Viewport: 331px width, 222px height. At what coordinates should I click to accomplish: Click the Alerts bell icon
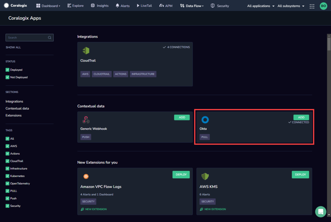(117, 6)
